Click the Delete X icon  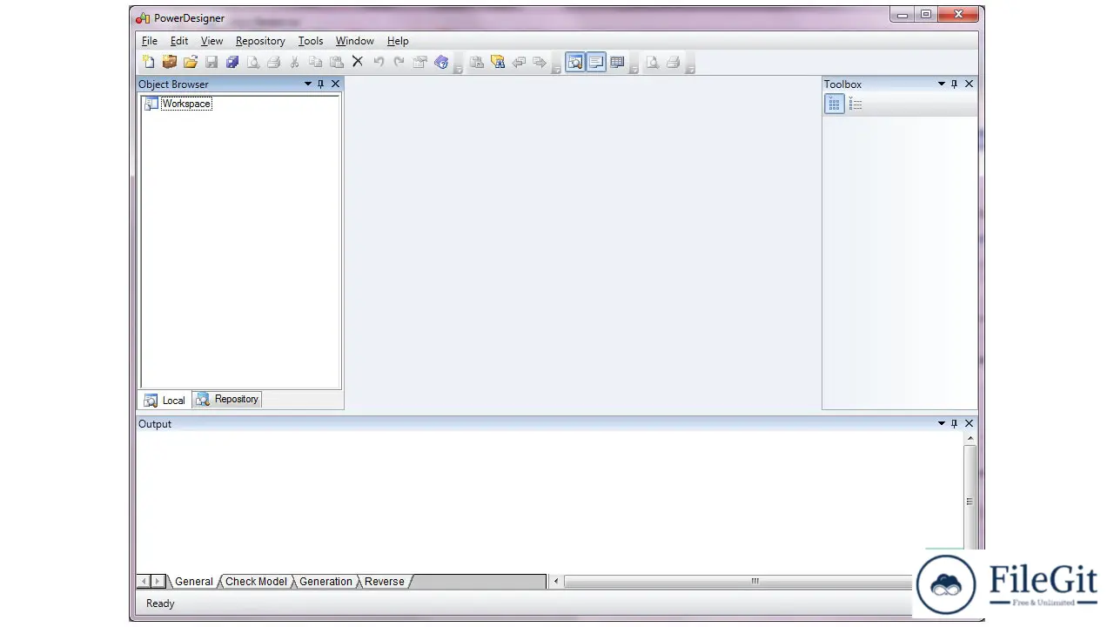pos(358,63)
